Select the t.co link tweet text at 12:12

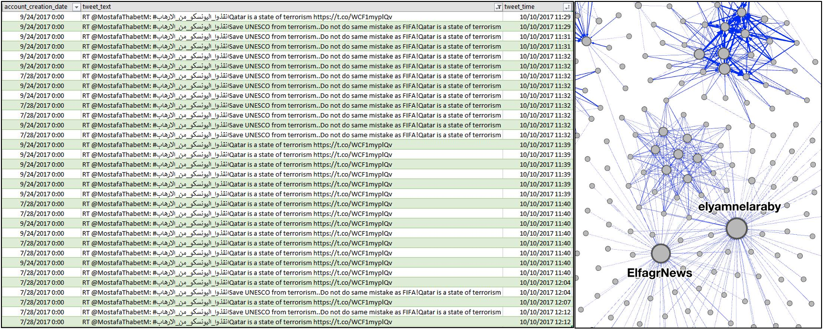pyautogui.click(x=237, y=322)
